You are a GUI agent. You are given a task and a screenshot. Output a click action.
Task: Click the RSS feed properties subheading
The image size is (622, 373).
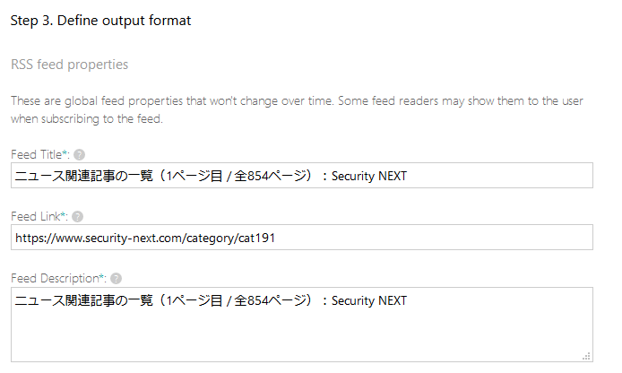pyautogui.click(x=69, y=65)
